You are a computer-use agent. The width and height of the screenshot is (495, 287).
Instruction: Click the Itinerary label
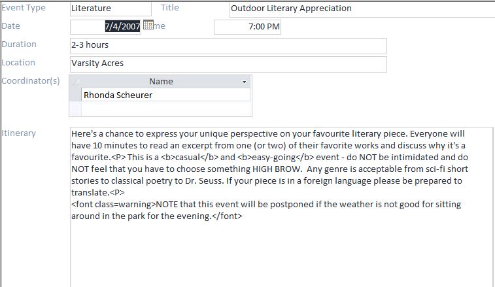(19, 133)
